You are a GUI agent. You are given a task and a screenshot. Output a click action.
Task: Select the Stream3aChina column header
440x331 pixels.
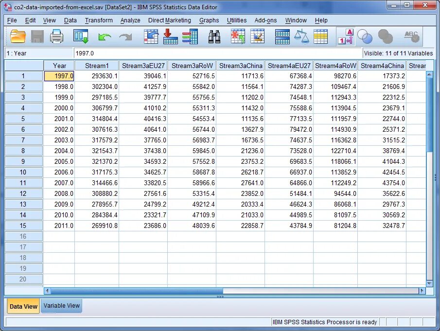241,66
